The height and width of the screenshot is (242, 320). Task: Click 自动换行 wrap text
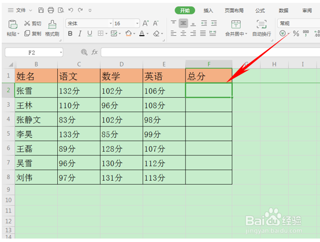point(262,28)
